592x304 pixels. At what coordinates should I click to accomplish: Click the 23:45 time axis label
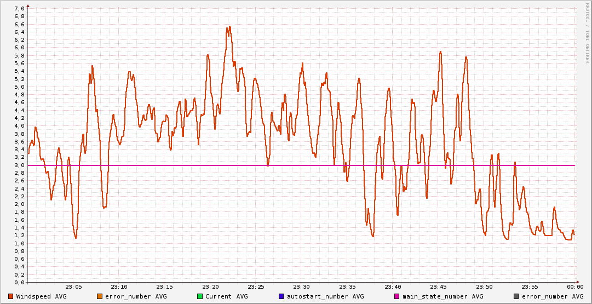(439, 286)
